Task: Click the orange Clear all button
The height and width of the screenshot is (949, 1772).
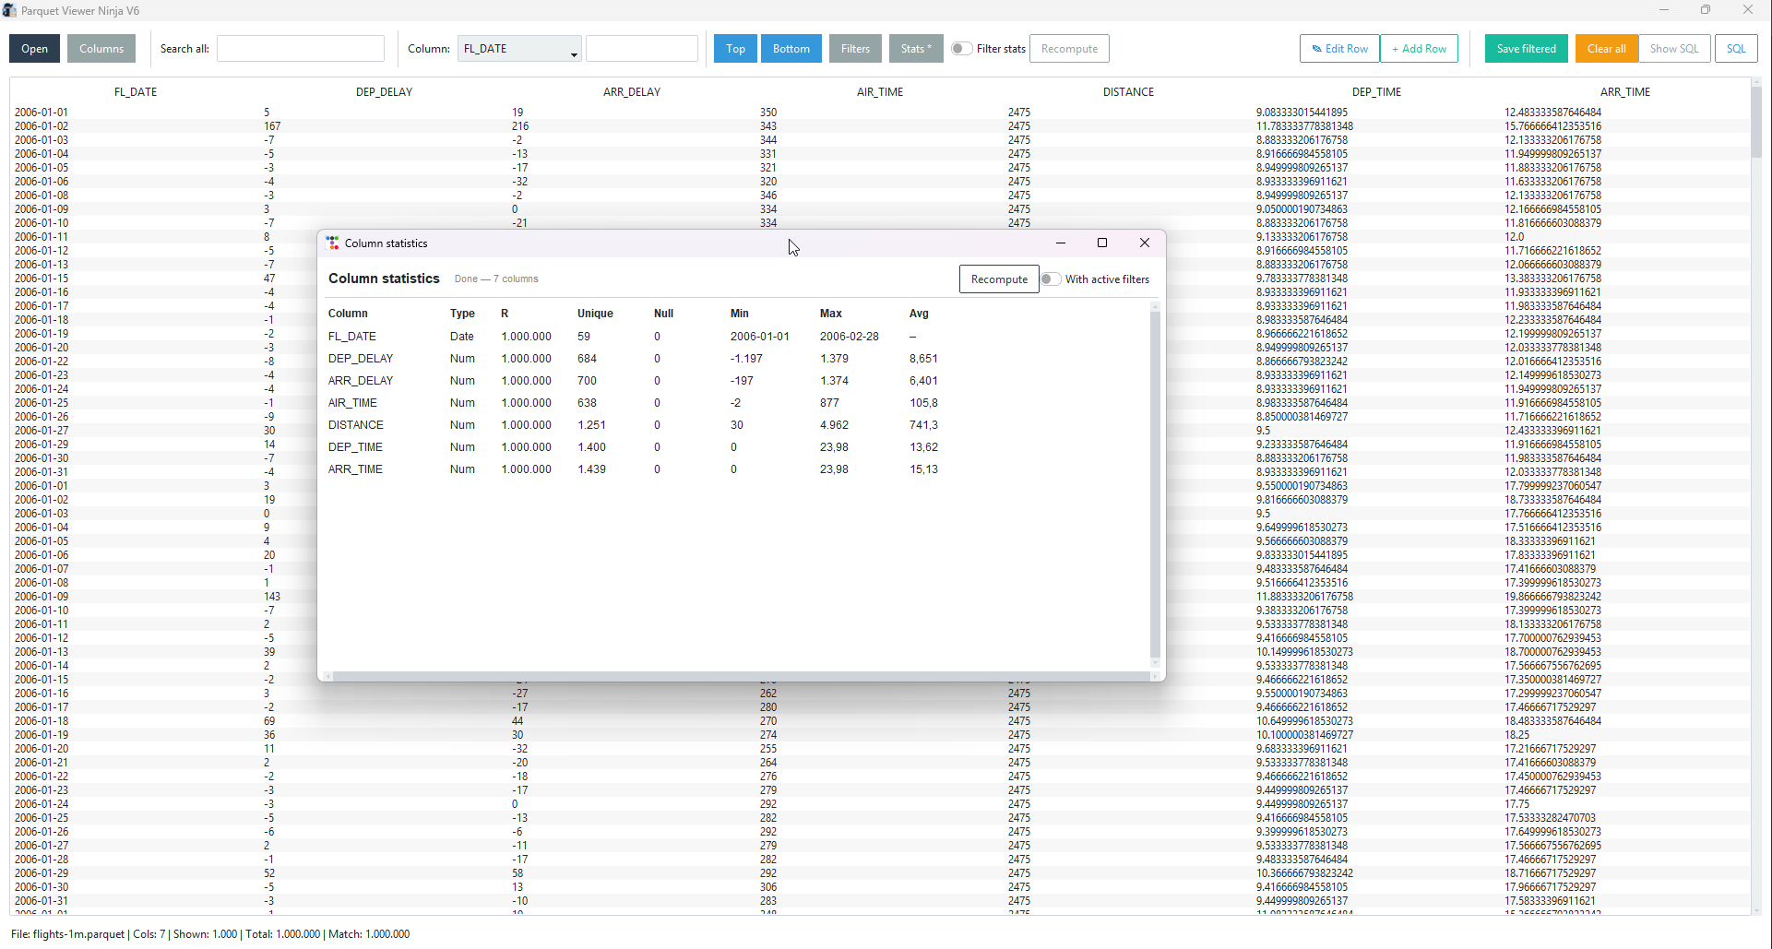Action: [x=1606, y=49]
